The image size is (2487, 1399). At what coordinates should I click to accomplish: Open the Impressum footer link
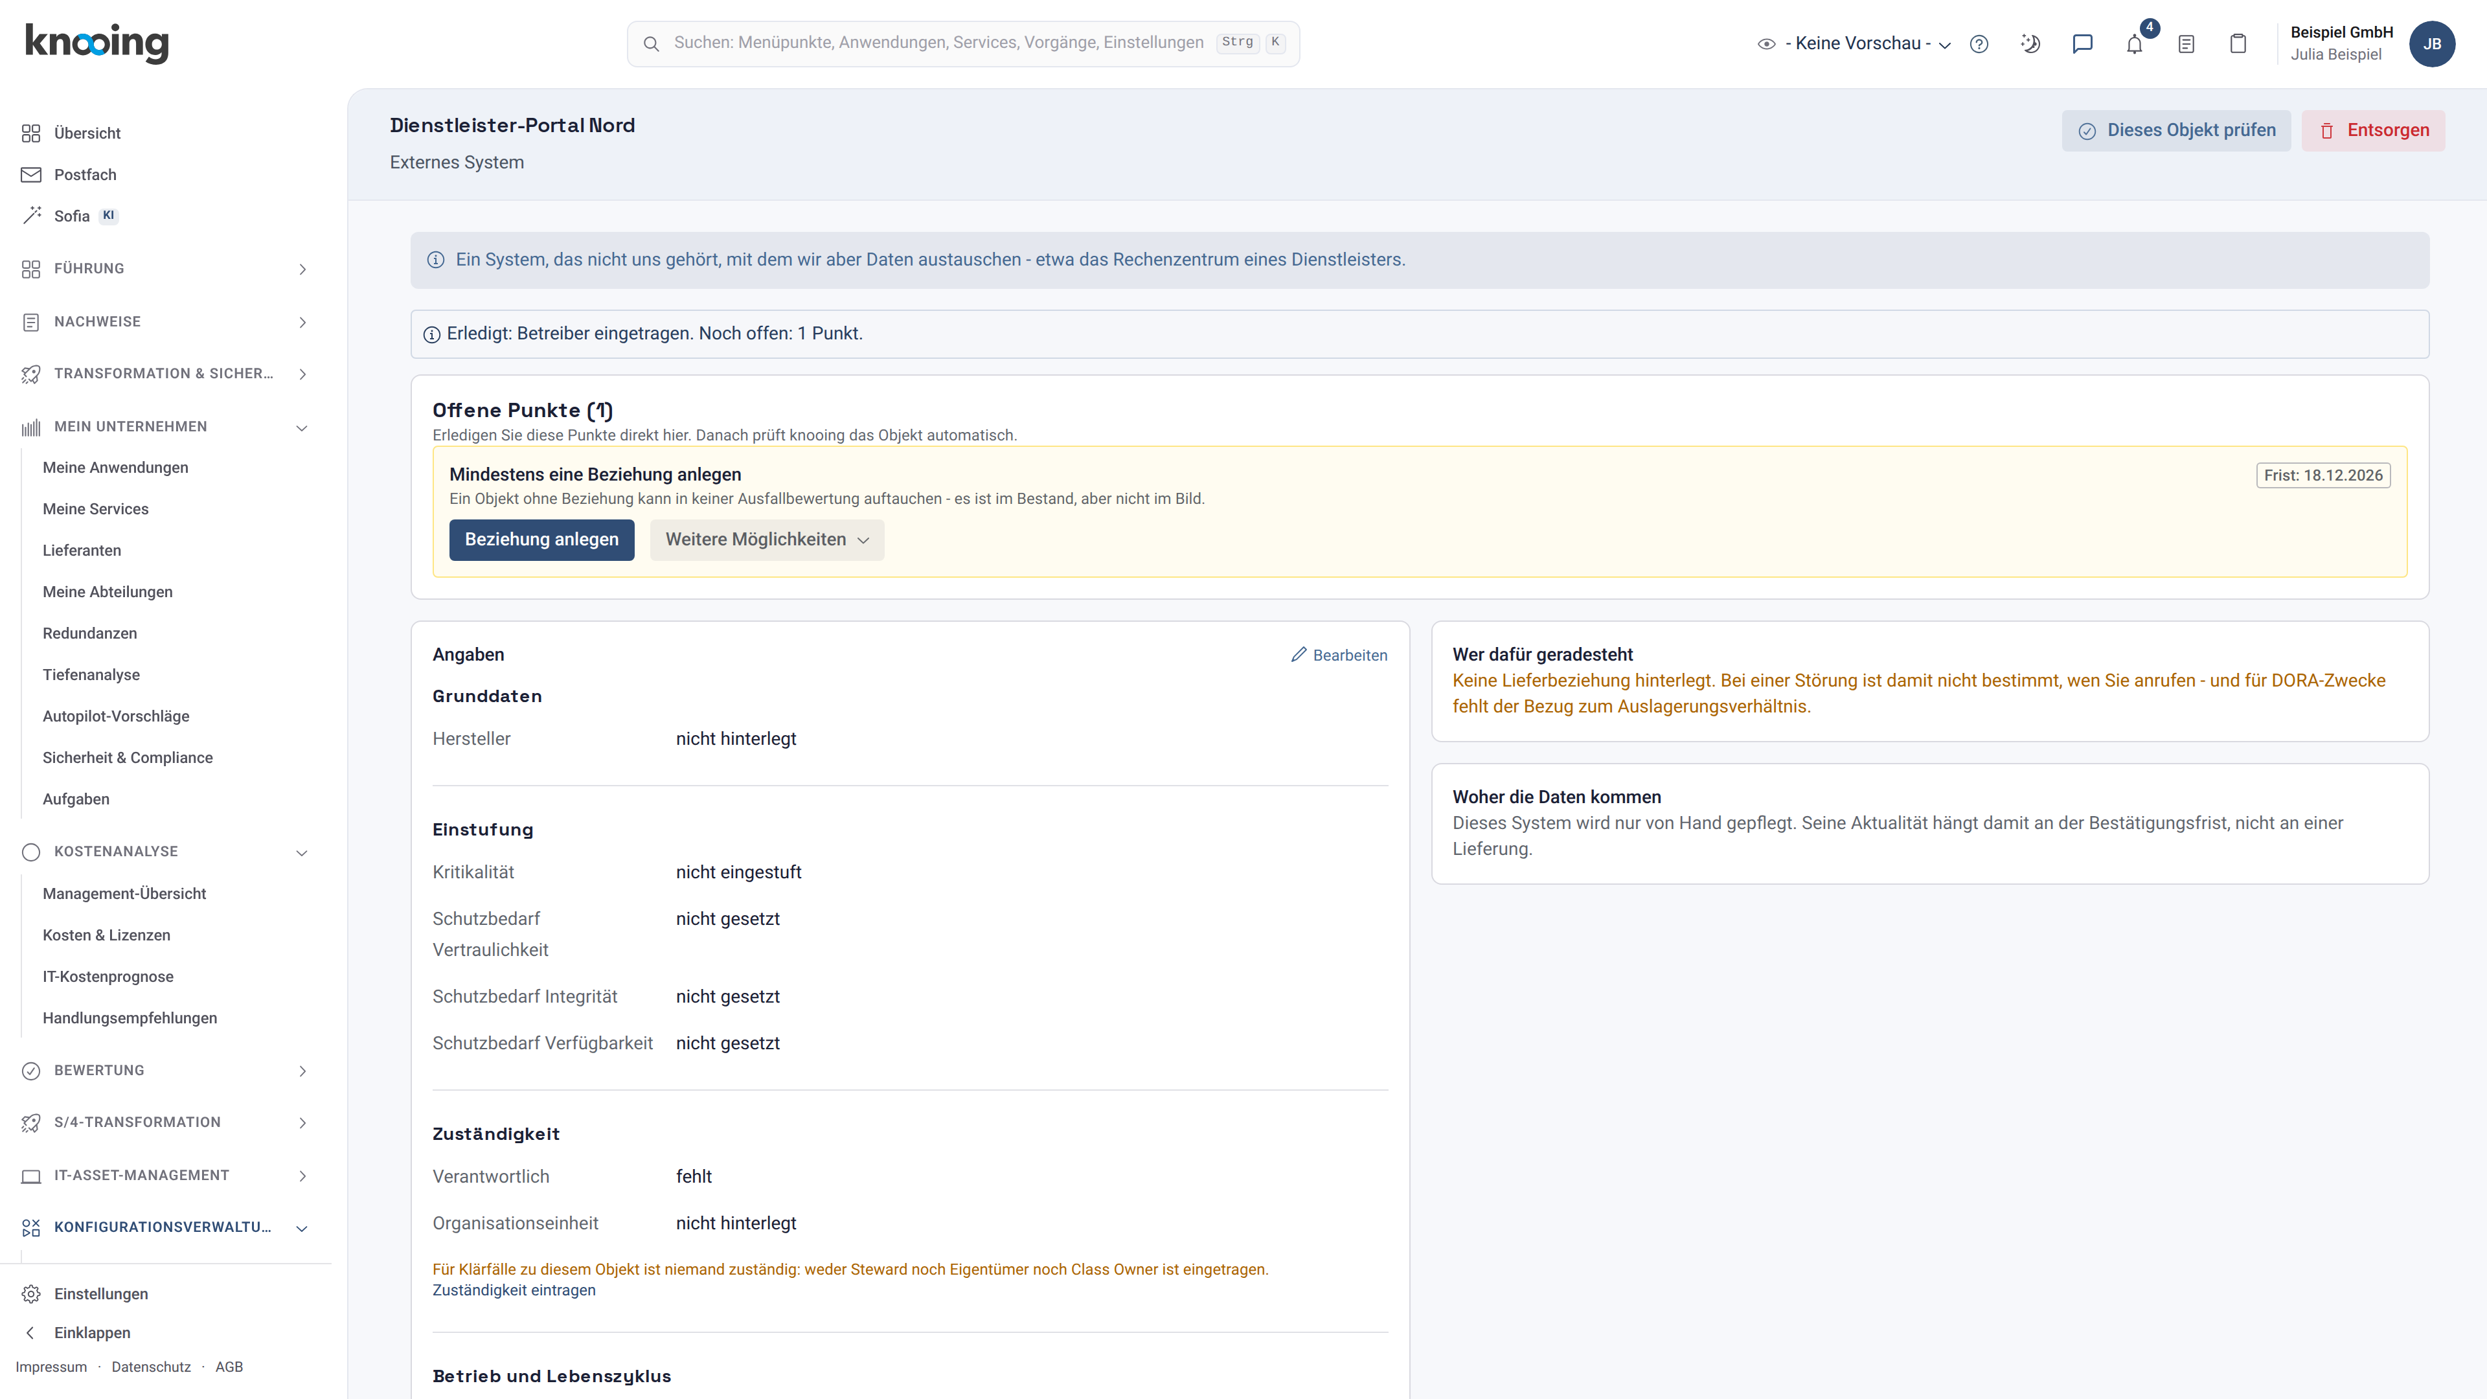(51, 1367)
